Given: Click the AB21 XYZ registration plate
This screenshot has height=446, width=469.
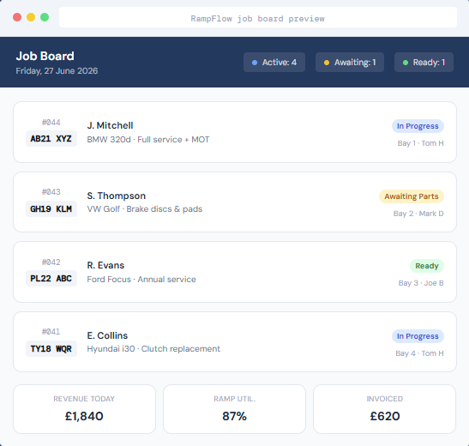Looking at the screenshot, I should pos(51,138).
